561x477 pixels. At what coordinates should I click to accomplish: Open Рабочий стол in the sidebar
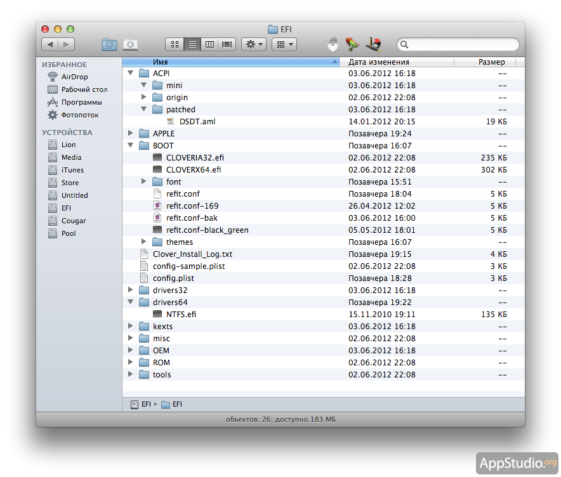pos(77,89)
